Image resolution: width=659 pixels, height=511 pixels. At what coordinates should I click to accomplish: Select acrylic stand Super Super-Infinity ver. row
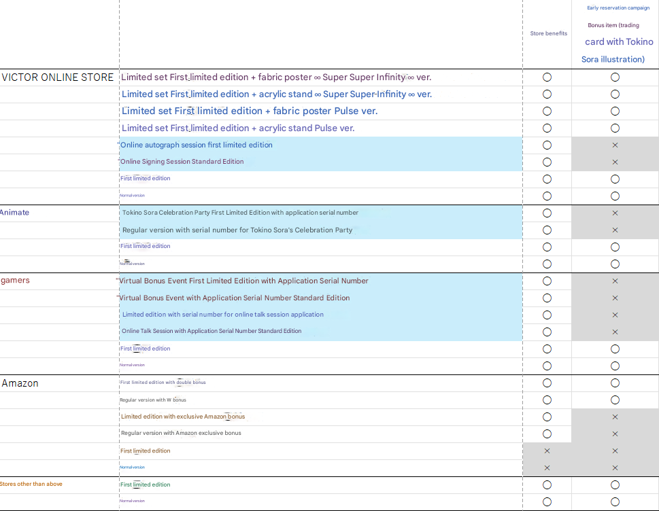[x=277, y=94]
